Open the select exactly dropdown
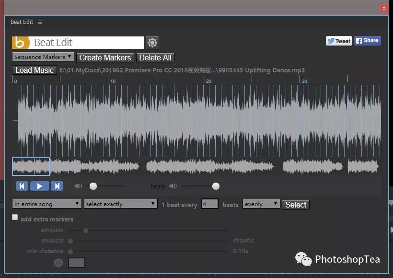 point(121,204)
